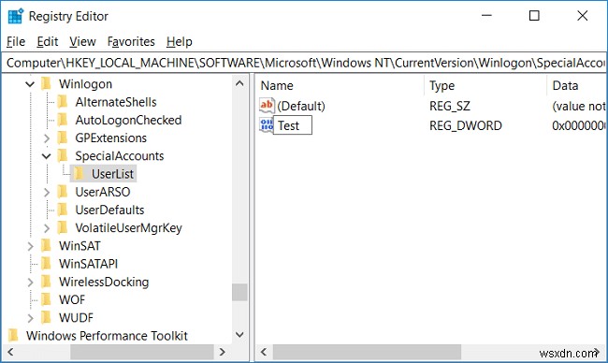The image size is (608, 363).
Task: Collapse the SpecialAccounts key
Action: tap(47, 156)
